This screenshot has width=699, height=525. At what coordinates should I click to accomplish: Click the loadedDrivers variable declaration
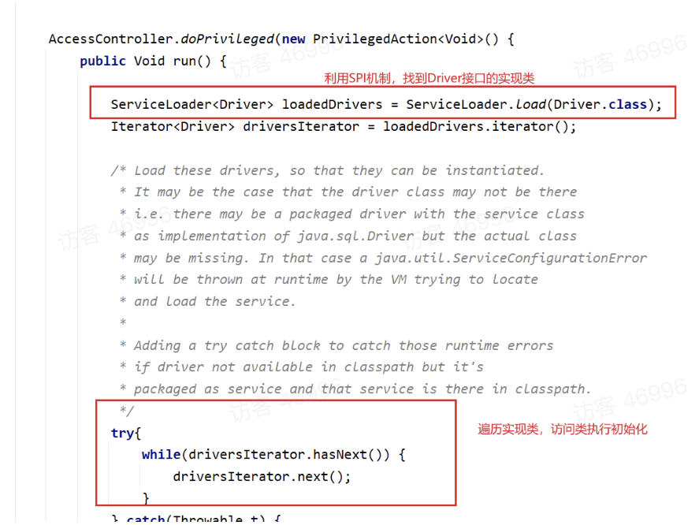click(x=332, y=104)
